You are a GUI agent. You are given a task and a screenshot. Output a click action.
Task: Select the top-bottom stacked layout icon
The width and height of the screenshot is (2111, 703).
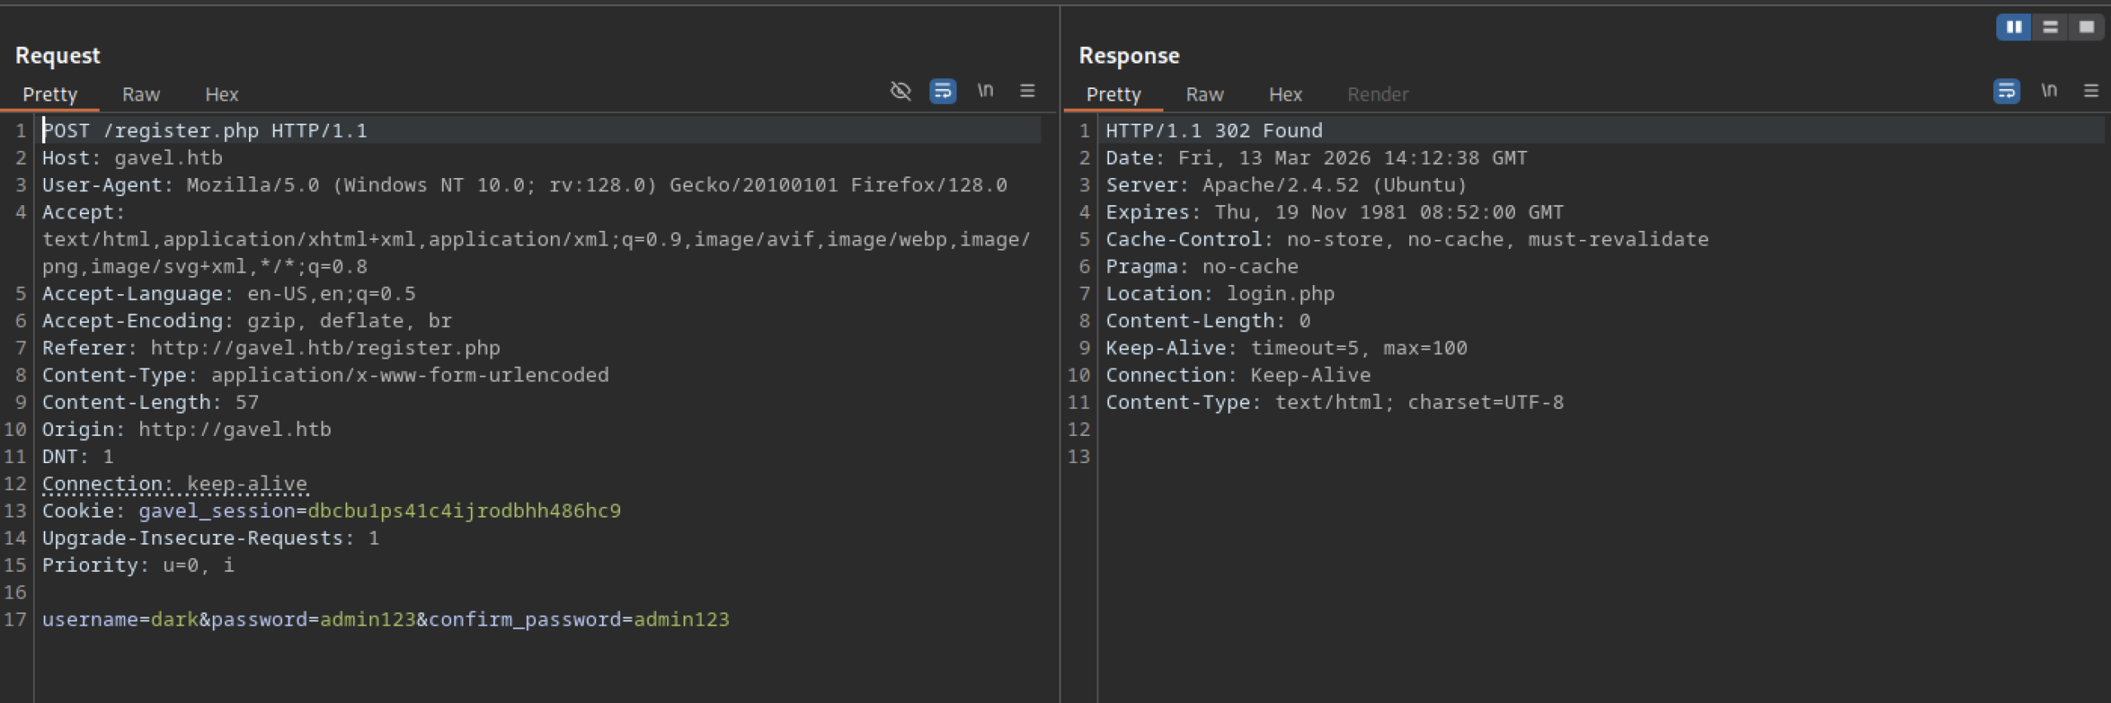(x=2050, y=27)
